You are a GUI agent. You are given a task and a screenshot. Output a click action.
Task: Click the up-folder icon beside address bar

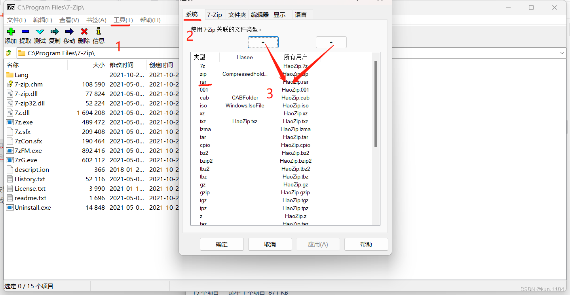tap(9, 53)
